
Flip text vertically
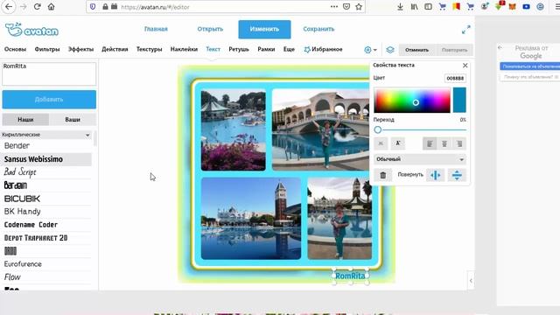pos(457,175)
